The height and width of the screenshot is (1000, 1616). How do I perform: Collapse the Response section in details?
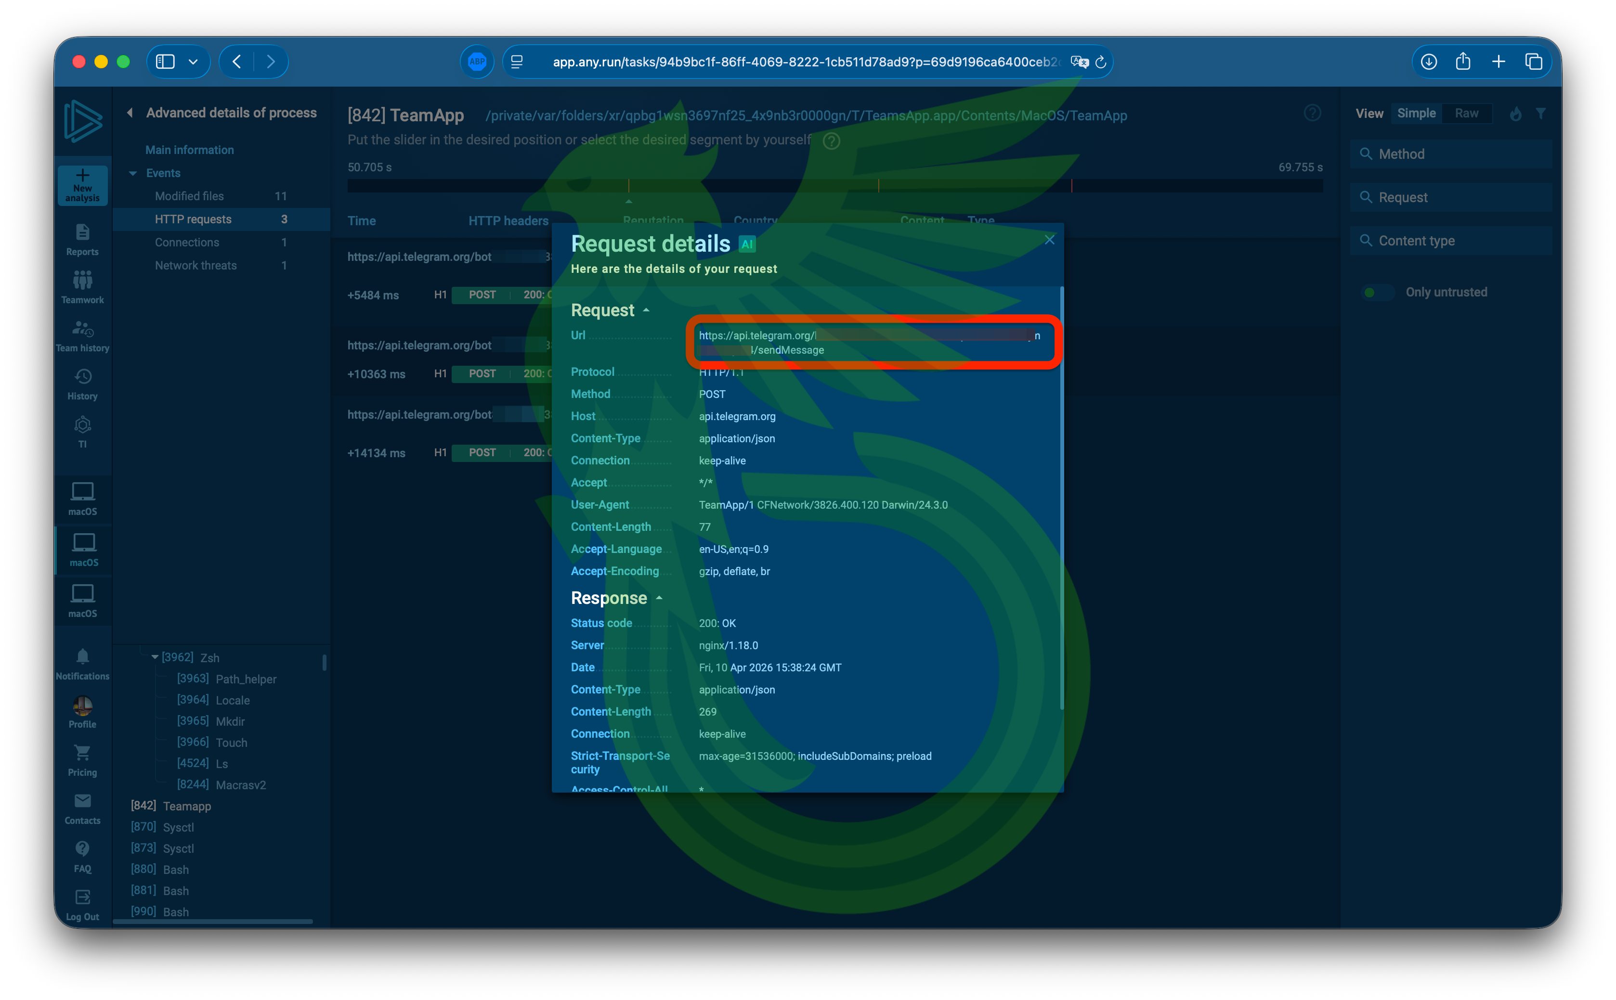point(659,598)
